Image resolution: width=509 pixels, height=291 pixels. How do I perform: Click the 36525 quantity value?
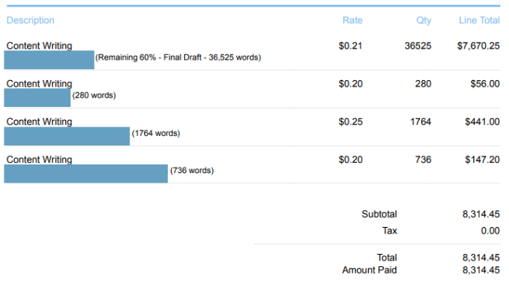(418, 46)
